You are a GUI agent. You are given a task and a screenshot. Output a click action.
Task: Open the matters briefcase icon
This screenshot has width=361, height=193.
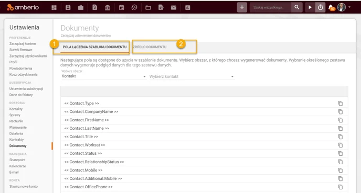tap(81, 7)
